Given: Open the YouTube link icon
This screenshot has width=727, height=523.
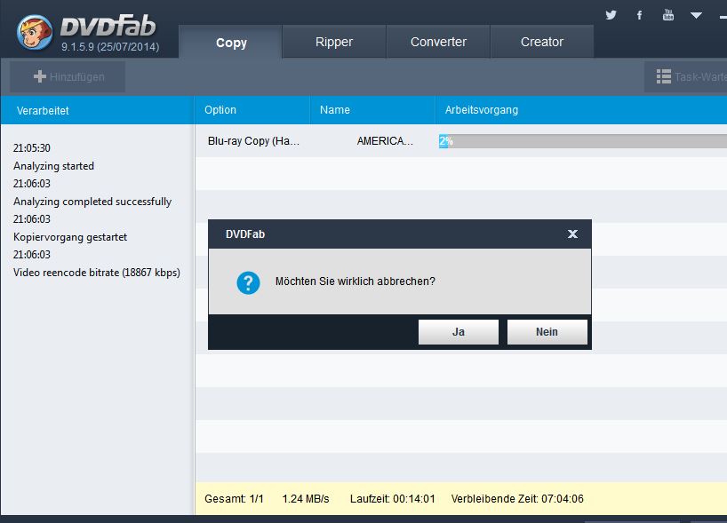Looking at the screenshot, I should click(x=668, y=15).
